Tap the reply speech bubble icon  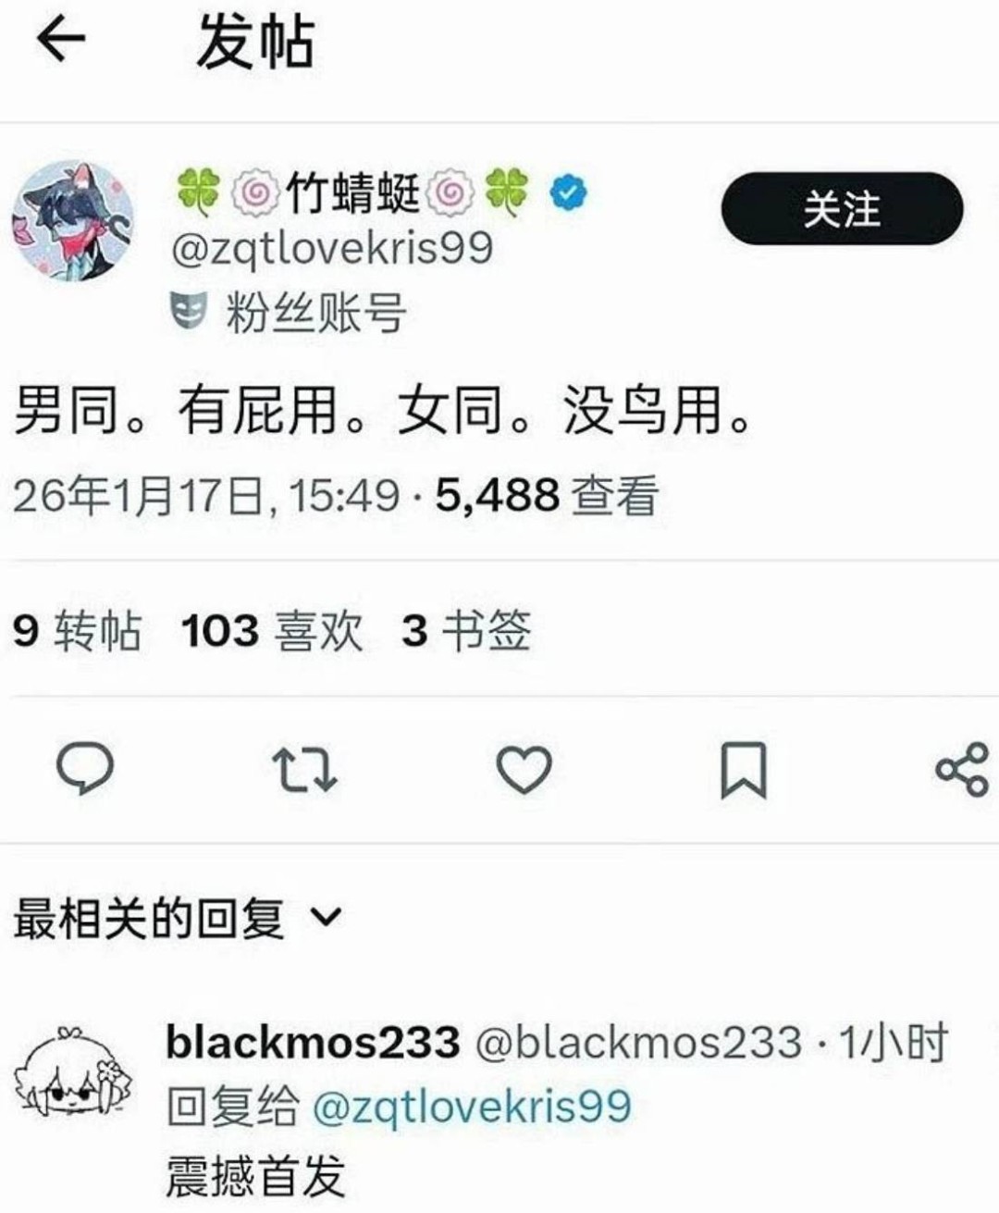[x=85, y=769]
